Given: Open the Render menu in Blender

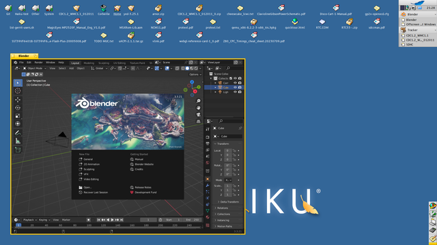Looking at the screenshot, I should pyautogui.click(x=38, y=63).
